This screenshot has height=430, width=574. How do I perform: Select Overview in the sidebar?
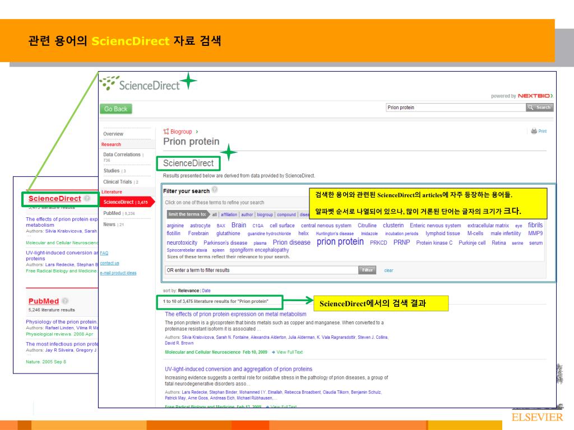[x=113, y=134]
